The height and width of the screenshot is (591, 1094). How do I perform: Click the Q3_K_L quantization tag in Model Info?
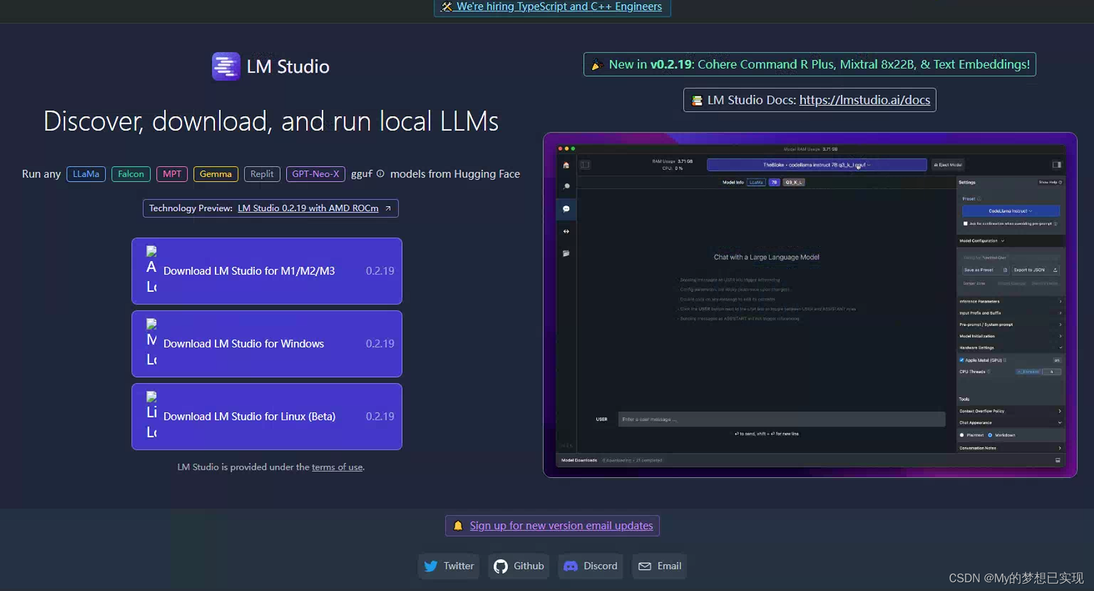pos(793,182)
